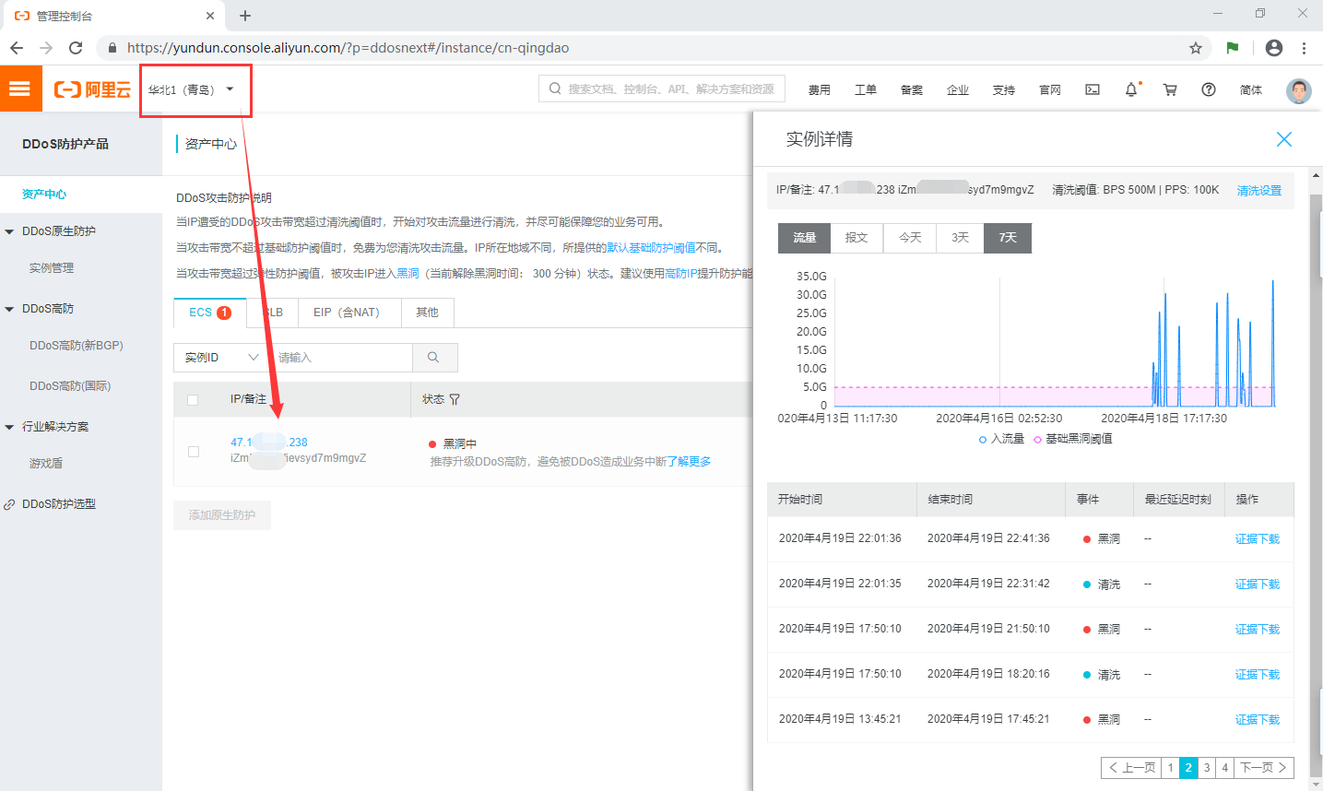Image resolution: width=1323 pixels, height=791 pixels.
Task: Go to 上一页 in pagination
Action: 1131,768
